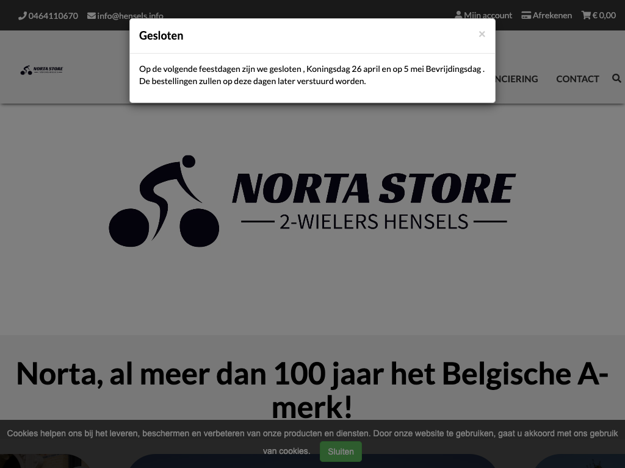
Task: Call phone number 0464110670 link
Action: [x=53, y=16]
